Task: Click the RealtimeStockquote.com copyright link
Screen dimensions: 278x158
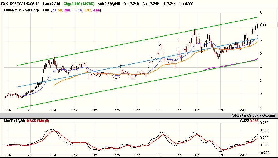Action: (254, 115)
